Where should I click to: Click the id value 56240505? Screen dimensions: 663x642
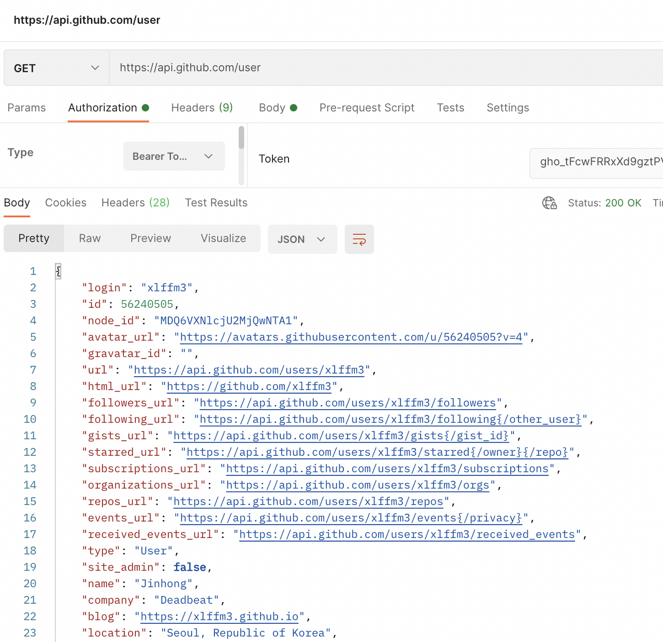coord(147,305)
